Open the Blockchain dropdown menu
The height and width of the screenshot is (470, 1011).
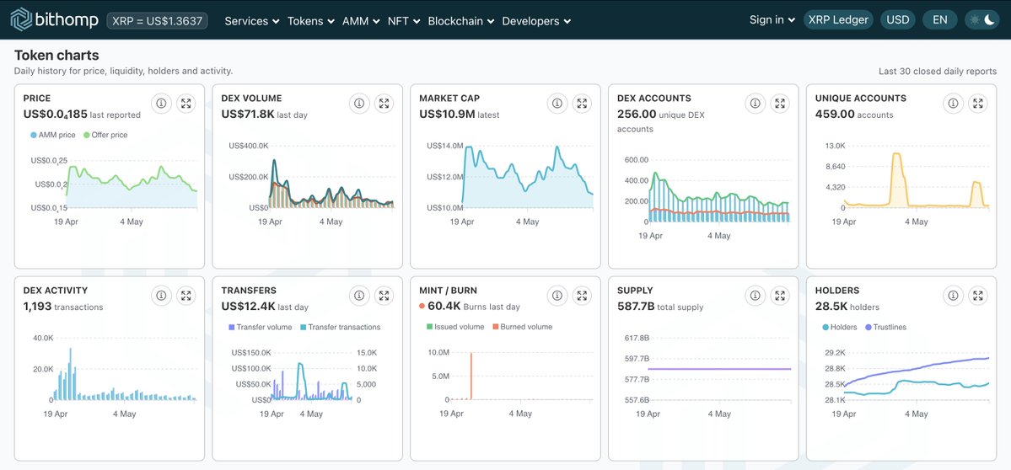[x=461, y=20]
